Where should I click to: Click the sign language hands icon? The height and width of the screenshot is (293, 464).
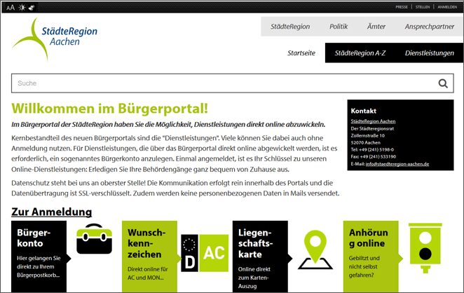coord(32,8)
